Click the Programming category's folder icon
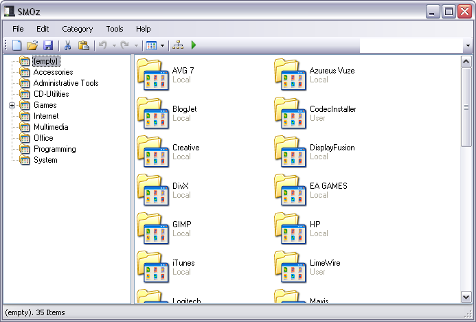Image resolution: width=476 pixels, height=322 pixels. pyautogui.click(x=25, y=149)
